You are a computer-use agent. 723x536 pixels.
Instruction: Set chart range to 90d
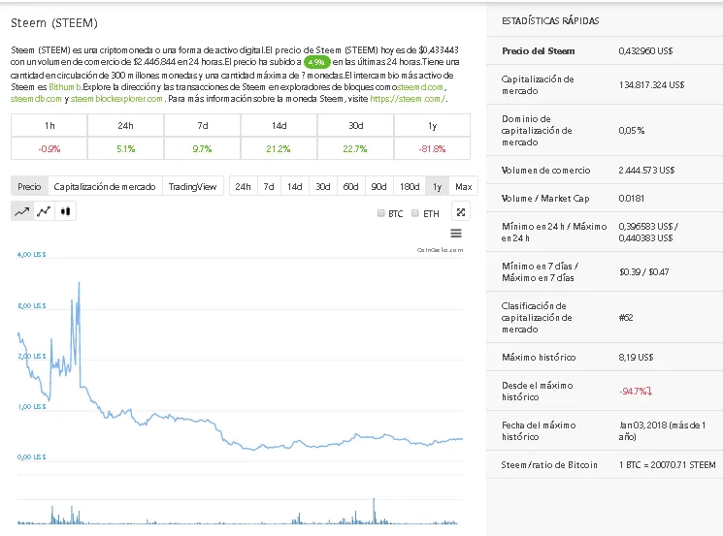pyautogui.click(x=378, y=186)
